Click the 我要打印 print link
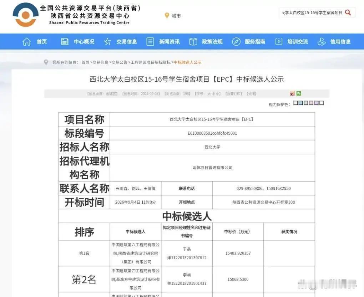This screenshot has height=297, width=364. [233, 94]
